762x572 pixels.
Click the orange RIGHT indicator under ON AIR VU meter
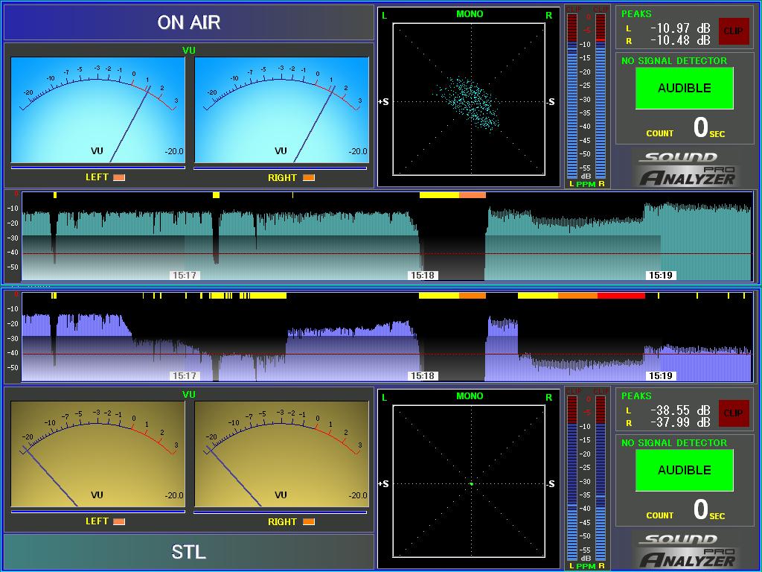(x=309, y=177)
